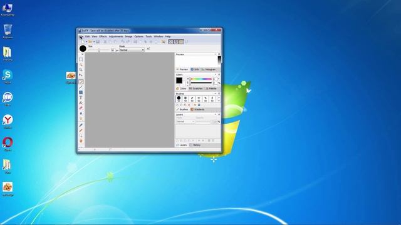This screenshot has height=225, width=401.
Task: Open the Layers blend Mode dropdown
Action: [x=185, y=122]
